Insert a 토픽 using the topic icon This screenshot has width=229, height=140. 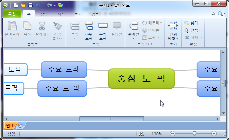click(x=75, y=26)
